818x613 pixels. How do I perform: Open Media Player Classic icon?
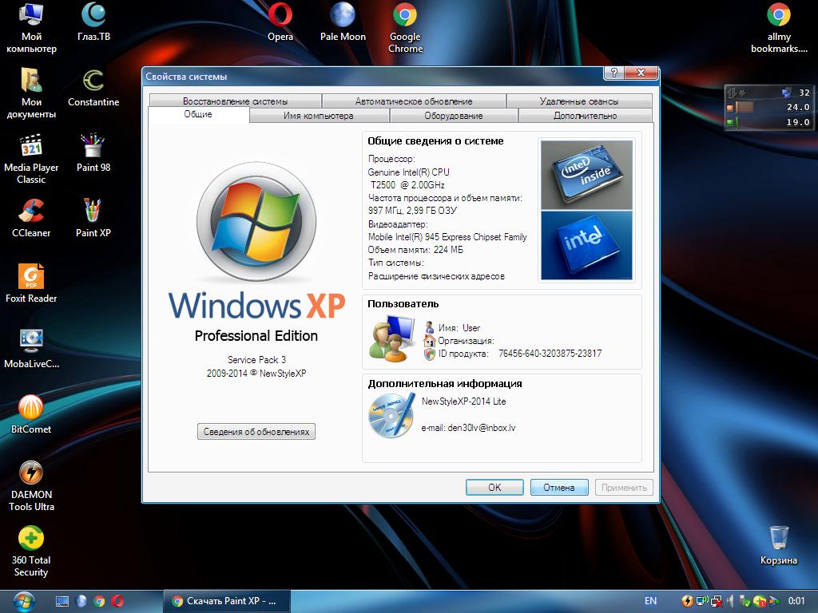(x=31, y=159)
